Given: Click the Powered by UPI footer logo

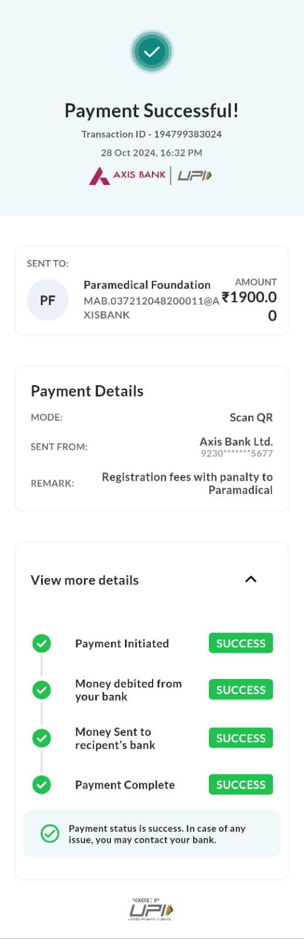Looking at the screenshot, I should pyautogui.click(x=151, y=909).
